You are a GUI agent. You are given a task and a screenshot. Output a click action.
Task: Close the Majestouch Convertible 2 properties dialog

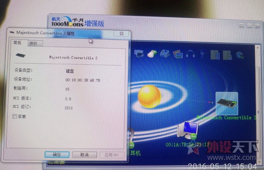(x=122, y=34)
